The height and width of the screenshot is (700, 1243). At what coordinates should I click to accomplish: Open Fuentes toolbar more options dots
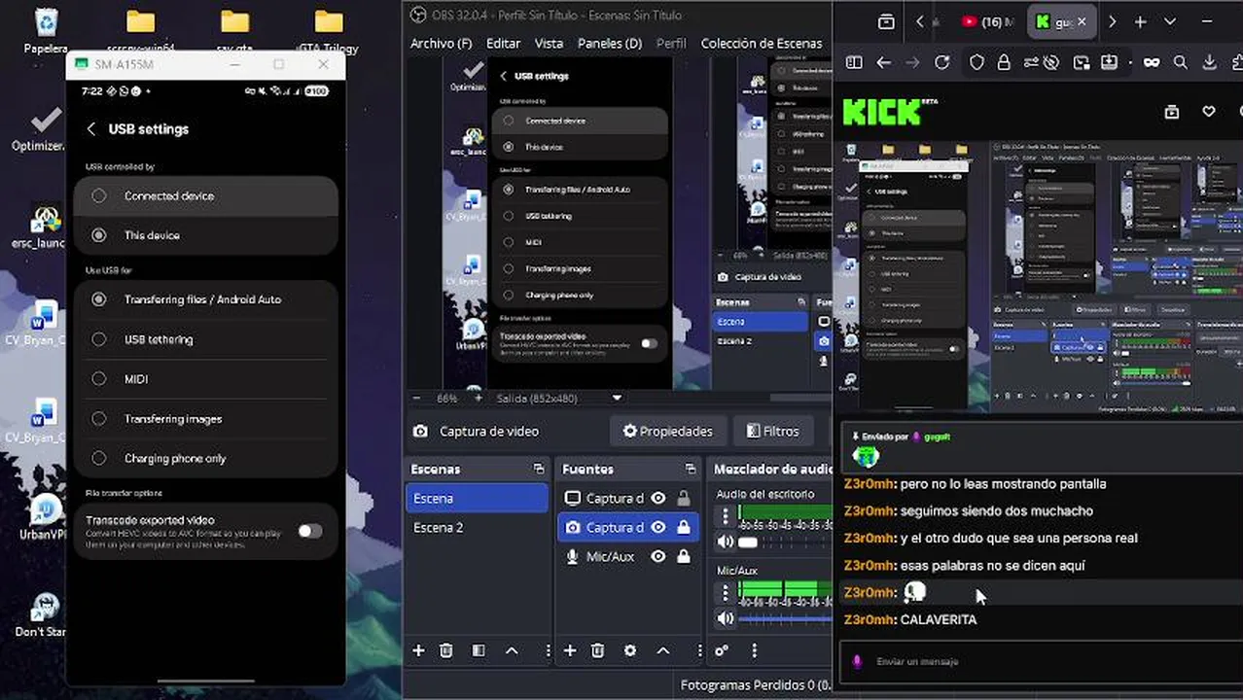(699, 650)
